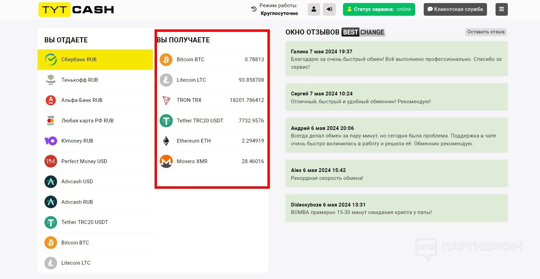Image resolution: width=540 pixels, height=279 pixels.
Task: Click the TYT CASH logo
Action: click(x=76, y=10)
